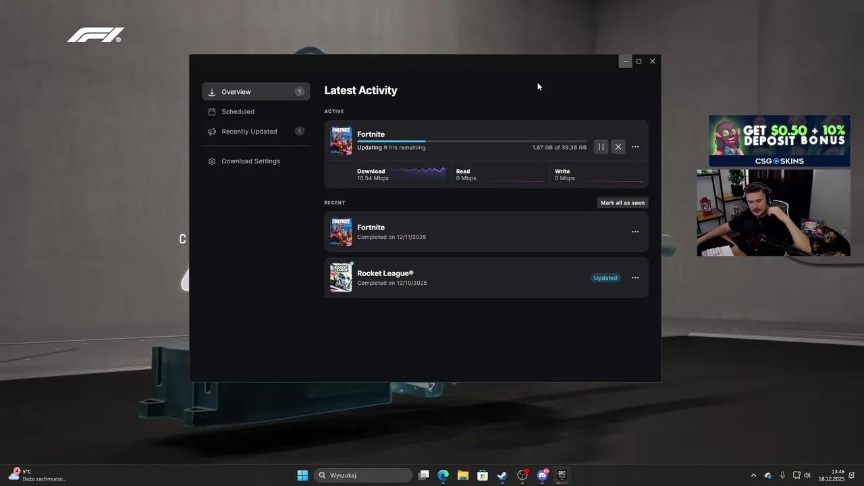Screen dimensions: 864x486
Task: Launch Microsoft Edge from taskbar
Action: [443, 475]
